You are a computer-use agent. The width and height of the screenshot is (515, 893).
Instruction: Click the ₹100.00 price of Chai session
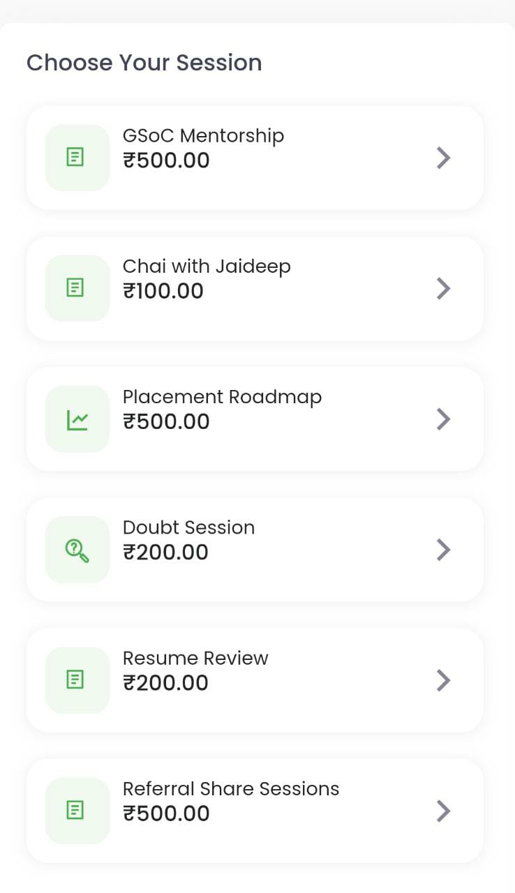click(x=163, y=291)
